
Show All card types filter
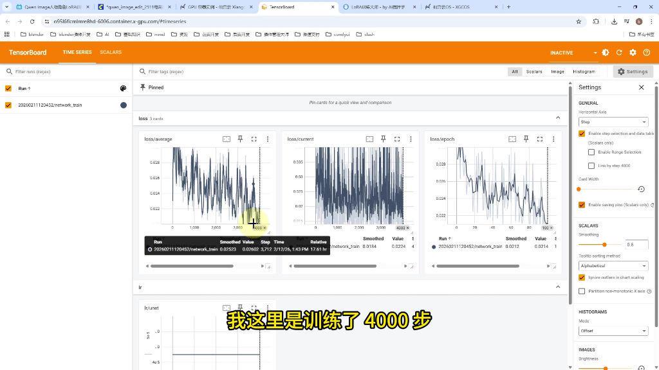pyautogui.click(x=514, y=72)
